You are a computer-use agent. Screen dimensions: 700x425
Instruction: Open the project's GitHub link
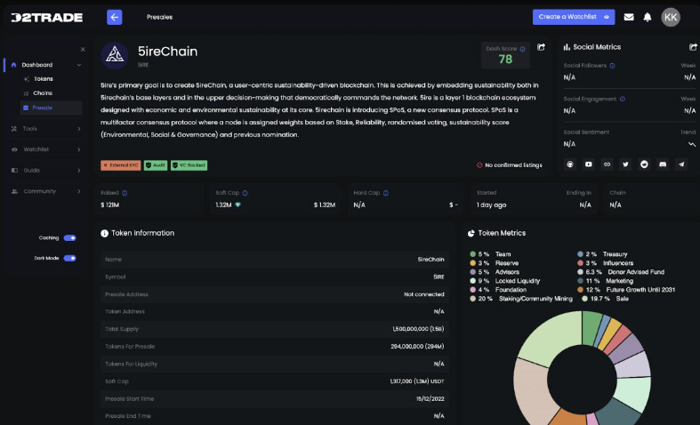(570, 164)
